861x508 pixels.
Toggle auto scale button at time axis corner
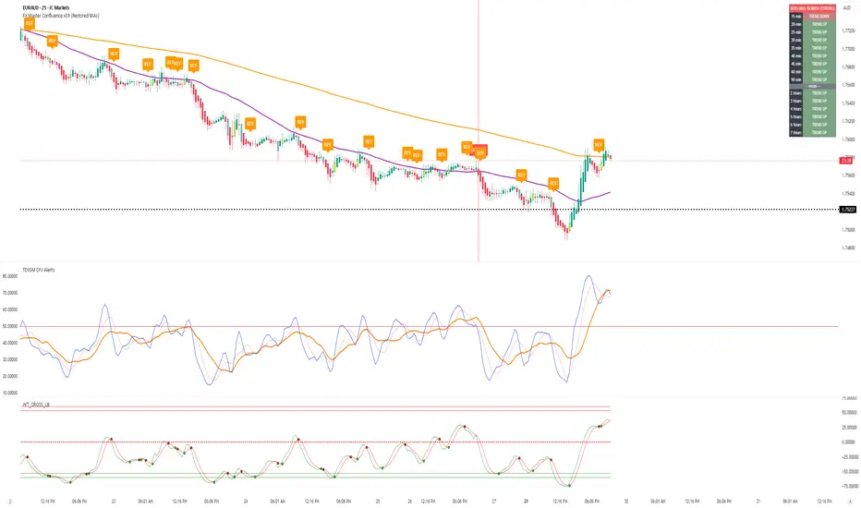point(849,501)
